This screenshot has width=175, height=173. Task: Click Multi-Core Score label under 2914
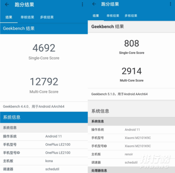[x=132, y=80]
